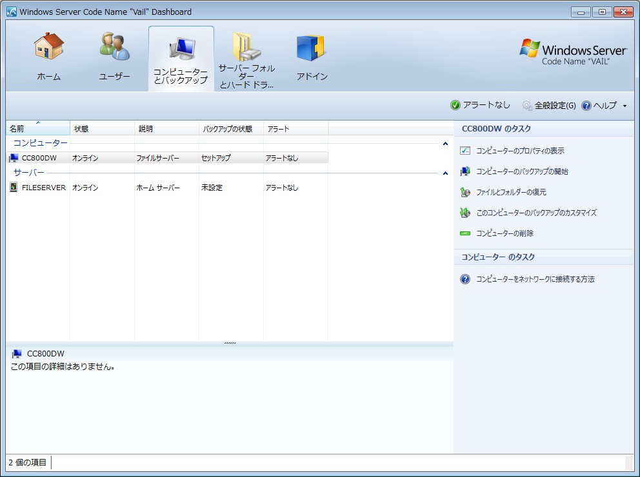
Task: Collapse the サーバー group chevron
Action: [445, 173]
